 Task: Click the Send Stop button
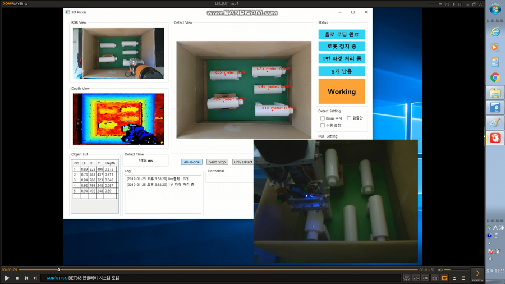(217, 162)
